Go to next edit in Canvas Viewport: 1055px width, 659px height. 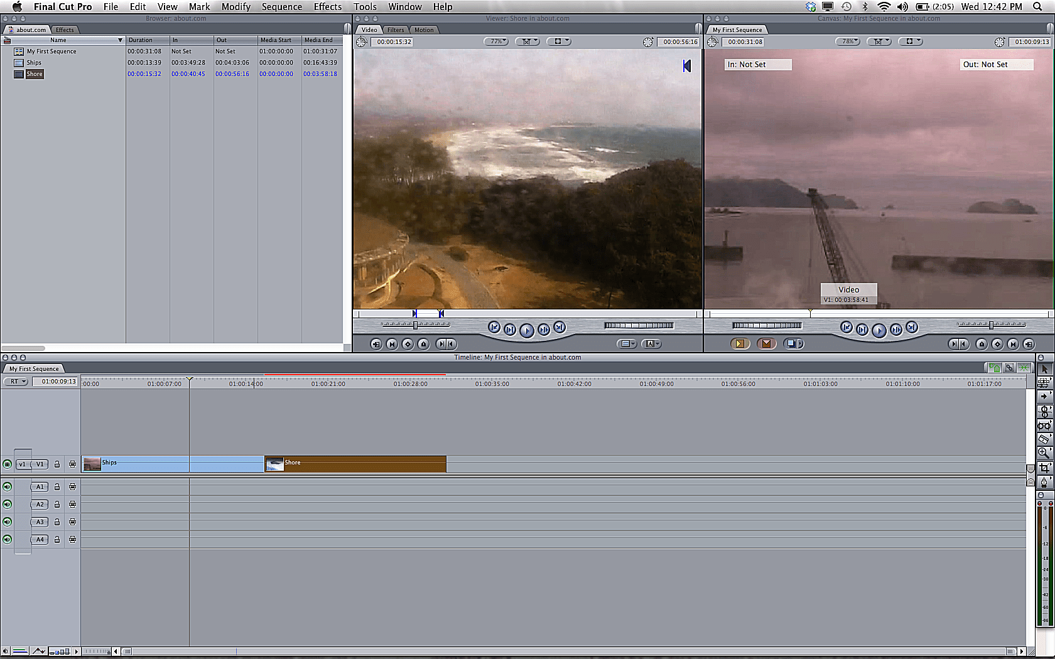(x=912, y=327)
